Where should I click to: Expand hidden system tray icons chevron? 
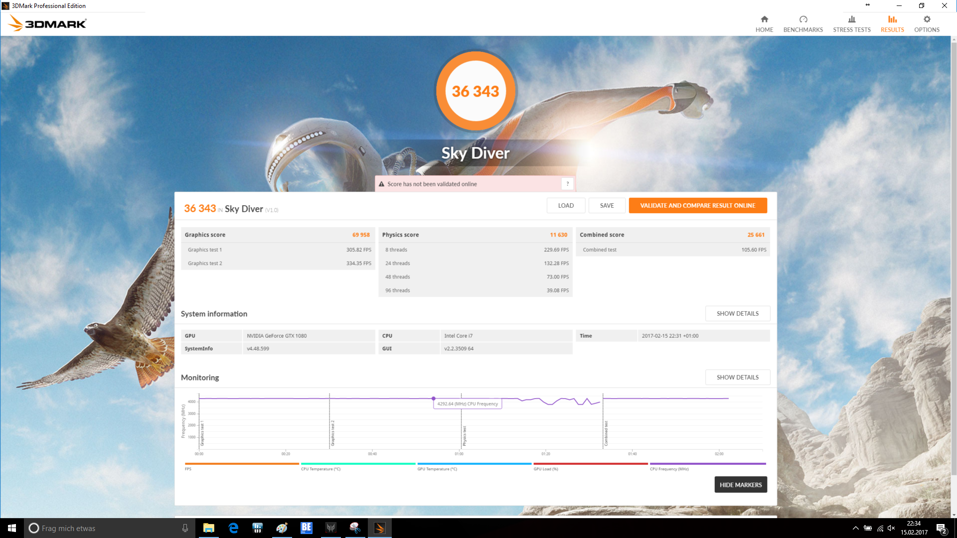[x=855, y=528]
